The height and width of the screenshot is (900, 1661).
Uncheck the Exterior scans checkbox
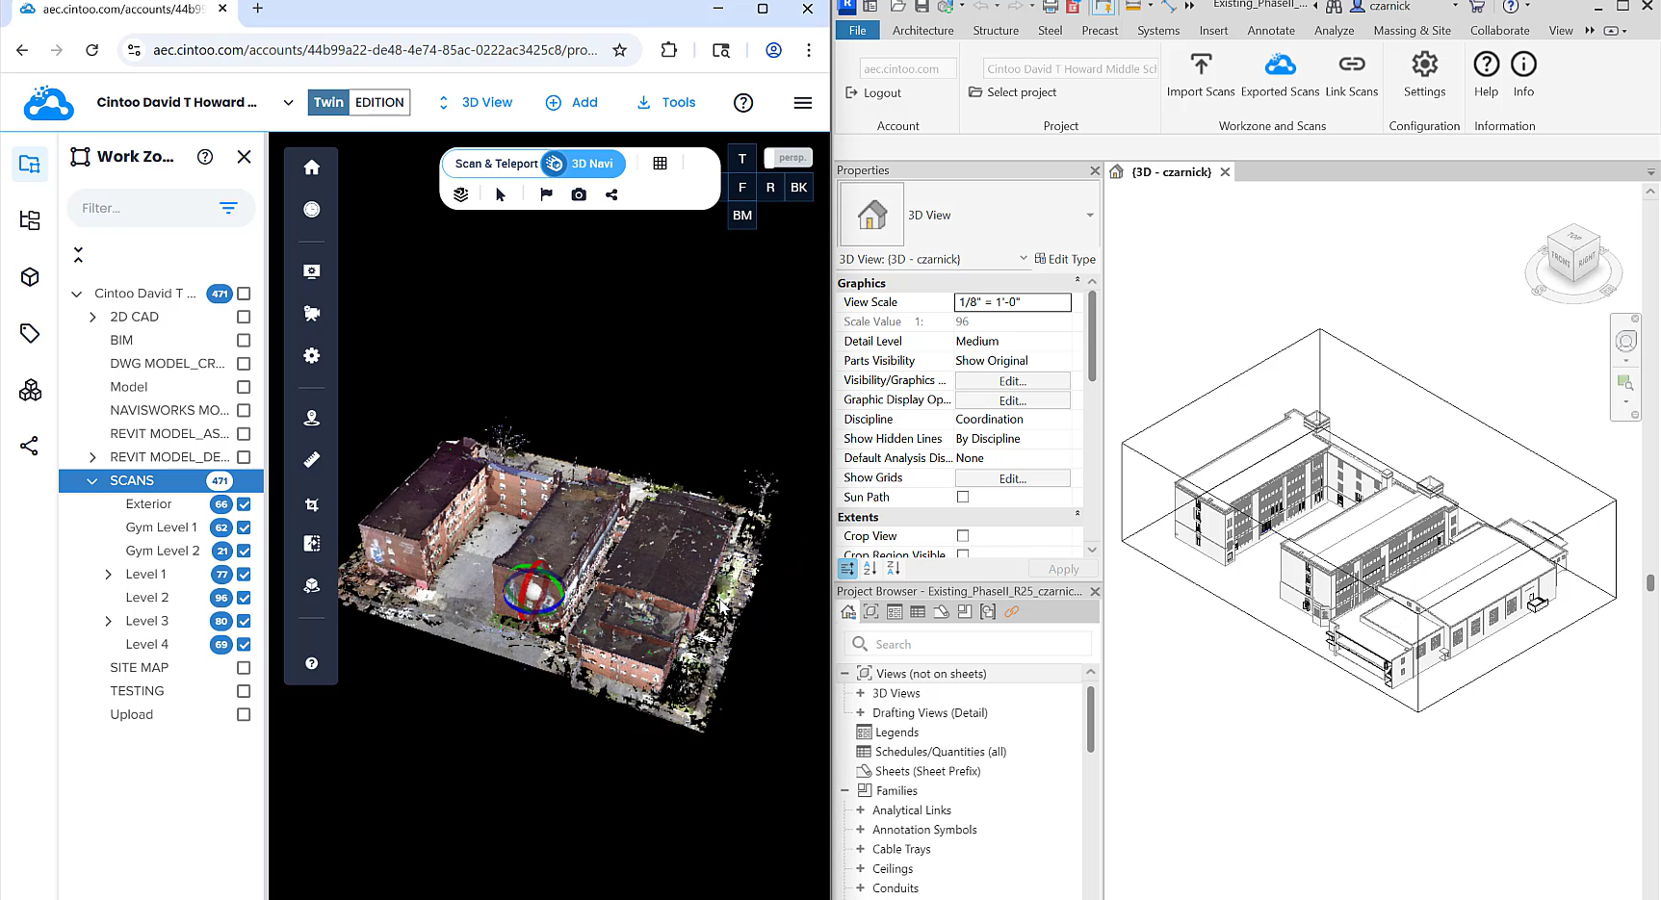coord(244,503)
